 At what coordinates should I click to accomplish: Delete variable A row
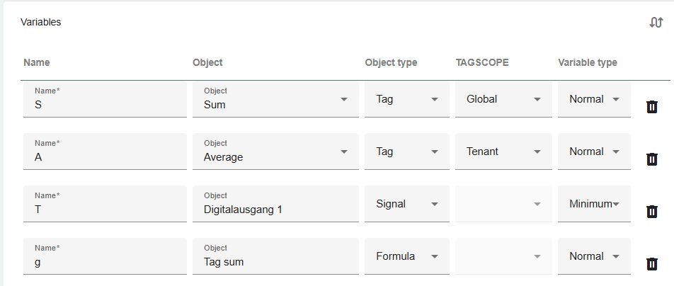click(x=652, y=159)
